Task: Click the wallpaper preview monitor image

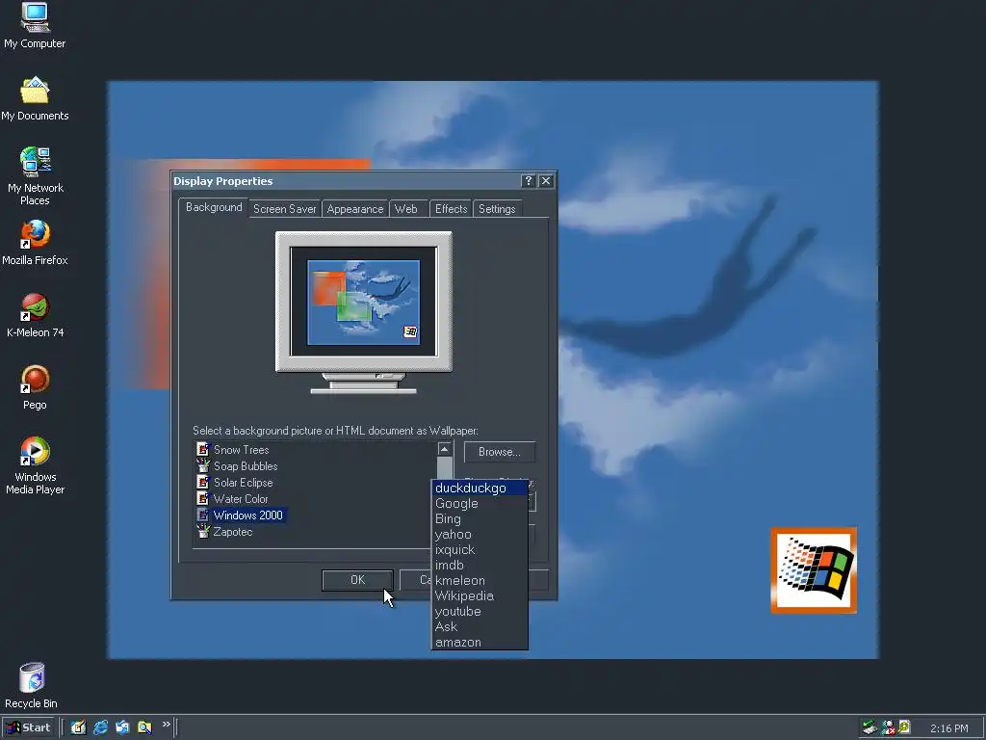Action: [363, 312]
